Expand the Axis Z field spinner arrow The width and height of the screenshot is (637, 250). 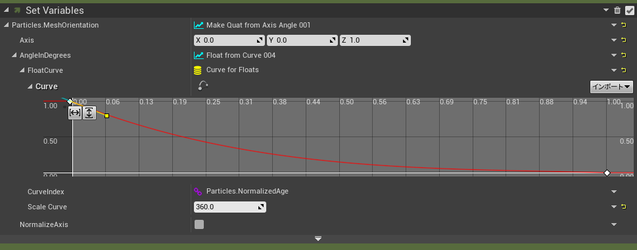pos(406,41)
